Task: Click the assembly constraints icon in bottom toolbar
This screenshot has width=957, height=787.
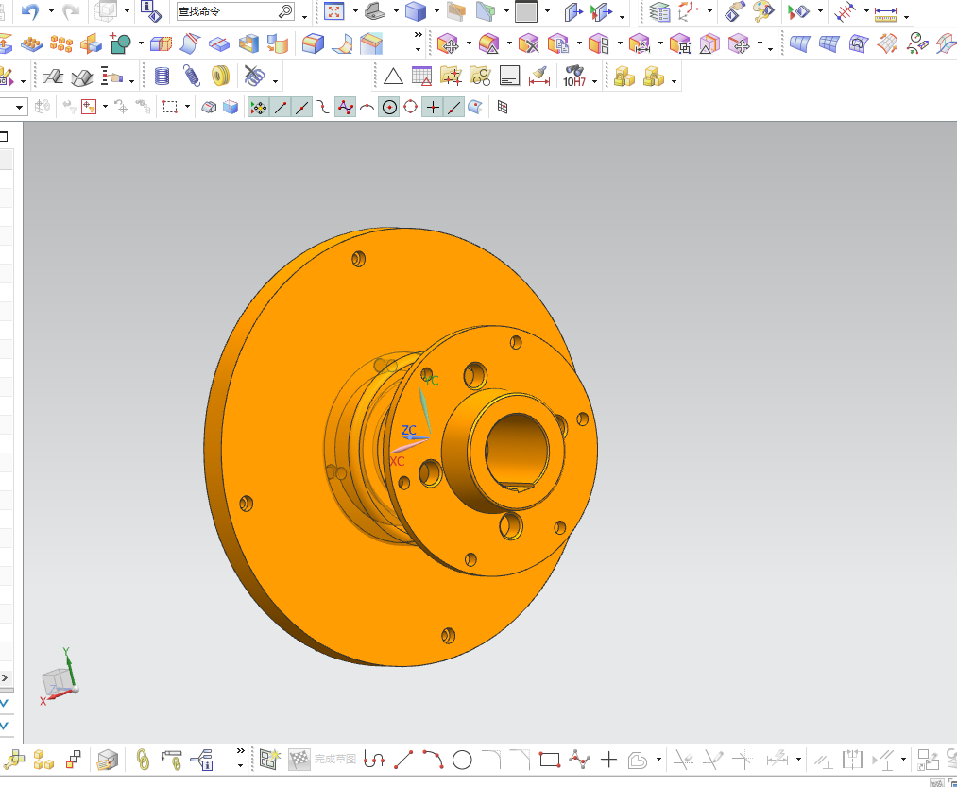Action: point(13,761)
